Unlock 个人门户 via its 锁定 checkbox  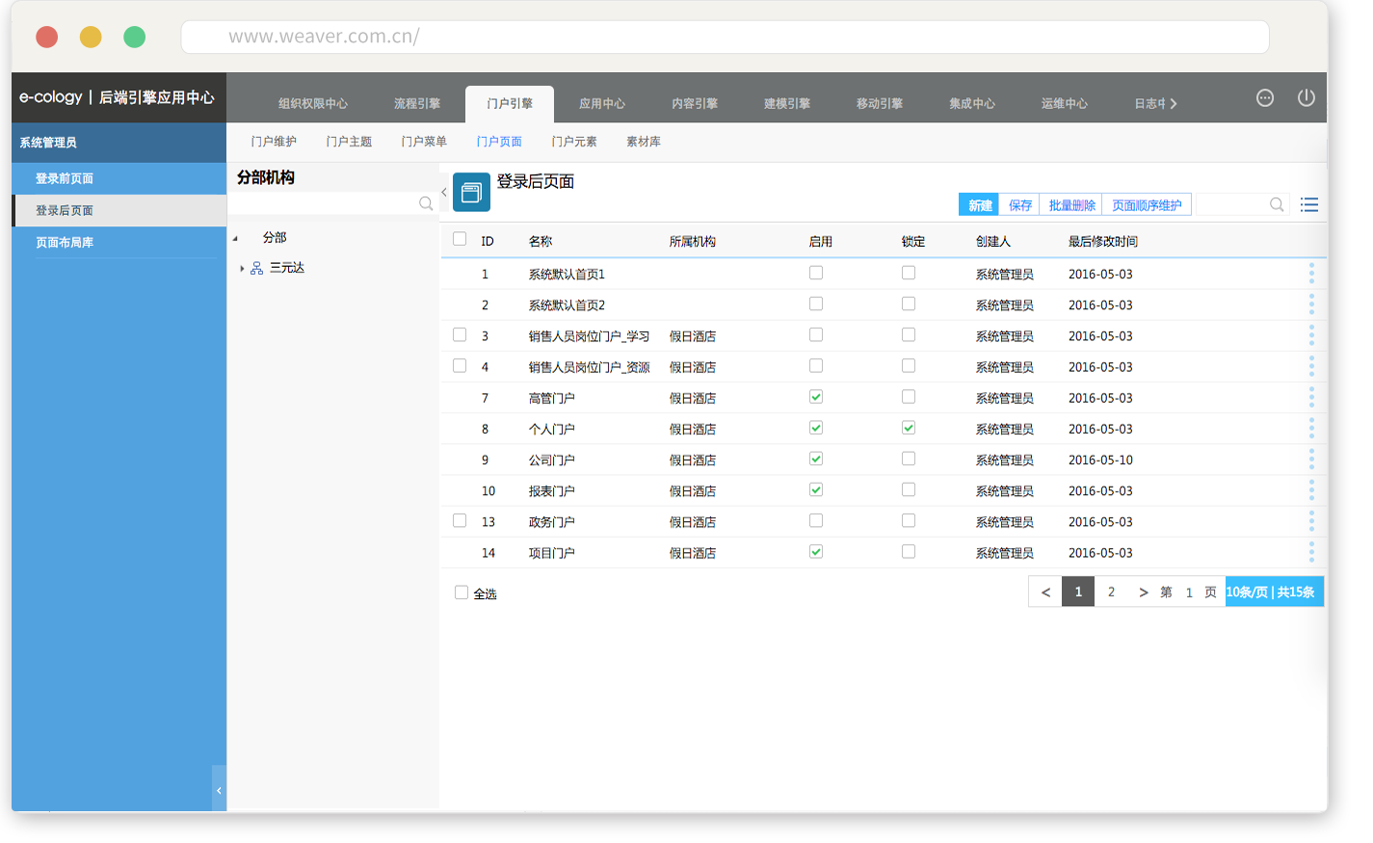coord(909,428)
